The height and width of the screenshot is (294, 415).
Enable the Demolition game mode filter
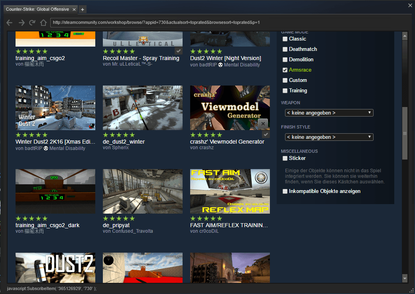tap(285, 60)
